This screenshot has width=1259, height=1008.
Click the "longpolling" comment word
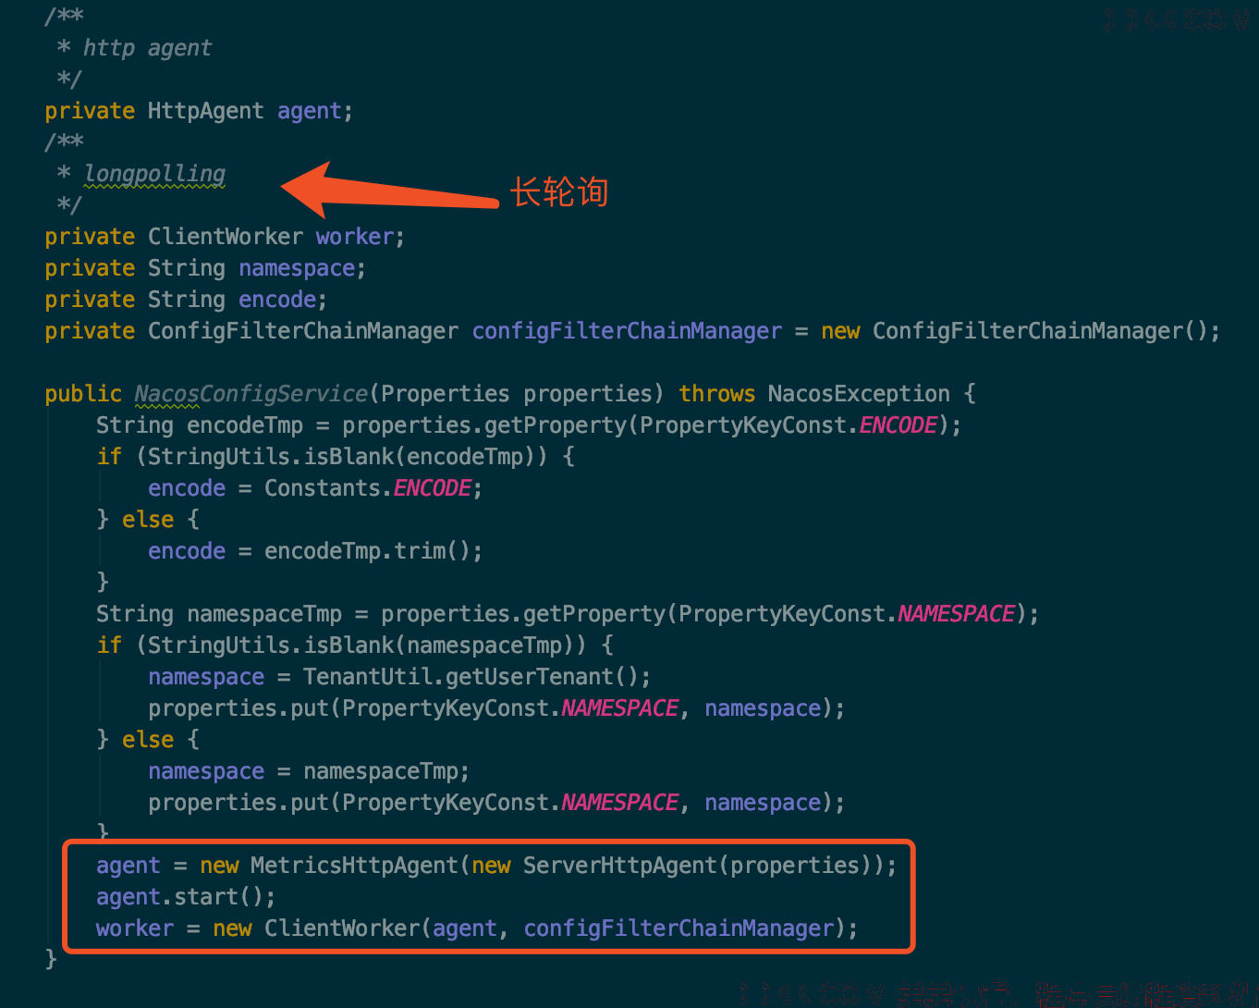coord(154,174)
